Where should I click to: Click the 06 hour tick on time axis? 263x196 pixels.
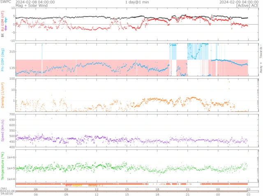tap(36, 189)
